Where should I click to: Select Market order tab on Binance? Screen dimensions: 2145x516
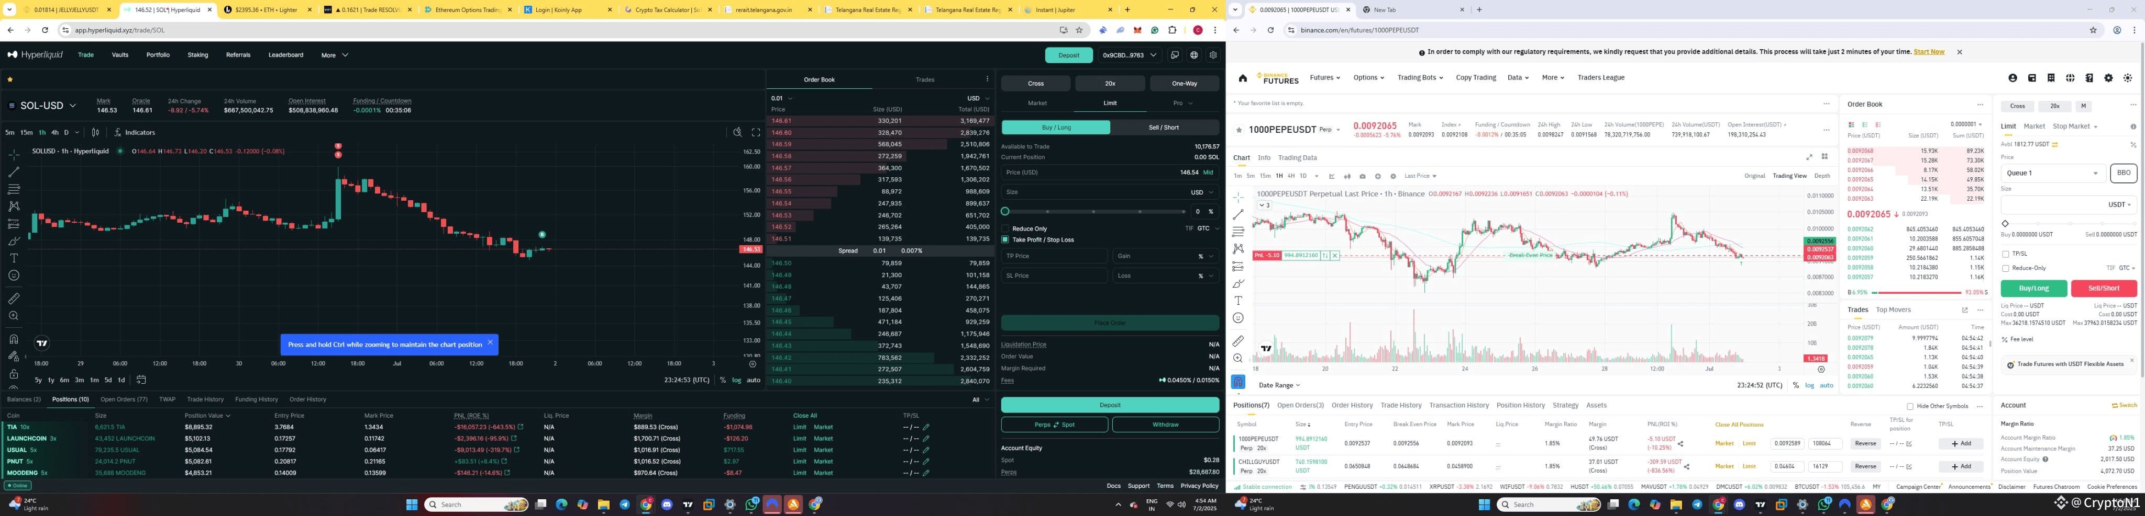pos(2035,127)
